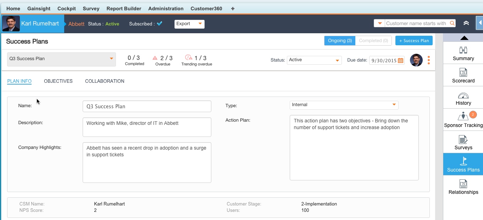The height and width of the screenshot is (220, 483).
Task: Open the History gauge icon
Action: [463, 95]
